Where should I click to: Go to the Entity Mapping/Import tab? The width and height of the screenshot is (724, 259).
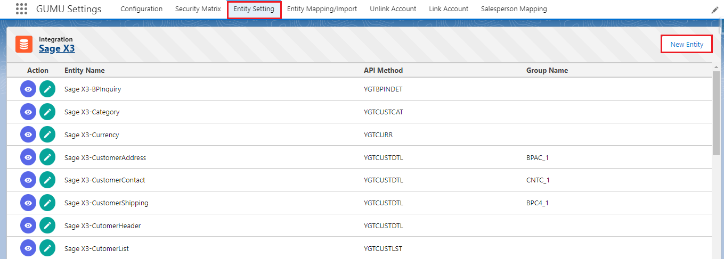point(322,9)
